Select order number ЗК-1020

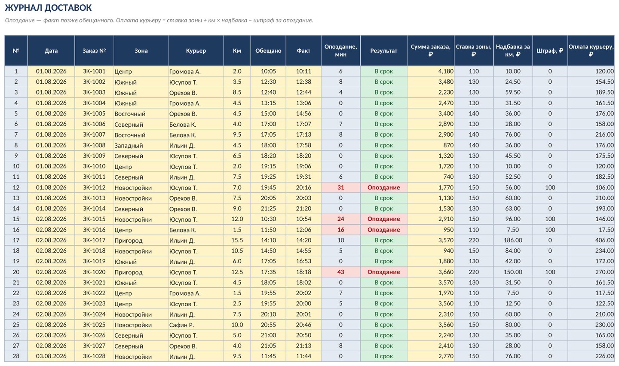pyautogui.click(x=94, y=272)
